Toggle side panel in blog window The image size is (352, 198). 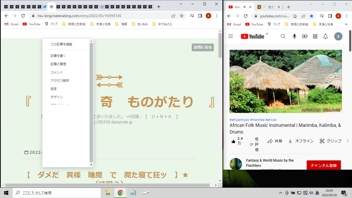click(x=200, y=16)
